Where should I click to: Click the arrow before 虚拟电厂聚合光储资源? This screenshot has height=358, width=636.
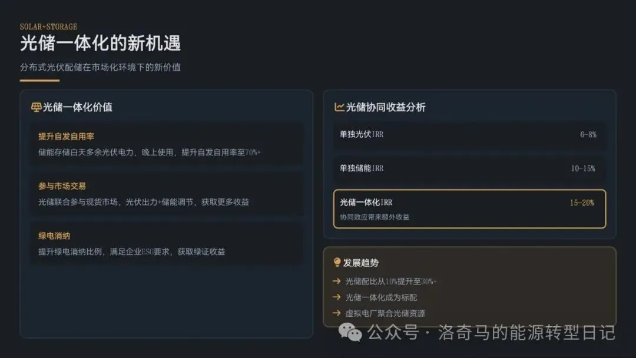[x=336, y=313]
